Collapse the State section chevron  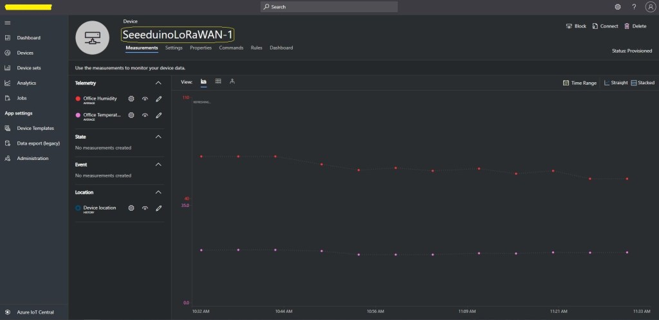158,137
